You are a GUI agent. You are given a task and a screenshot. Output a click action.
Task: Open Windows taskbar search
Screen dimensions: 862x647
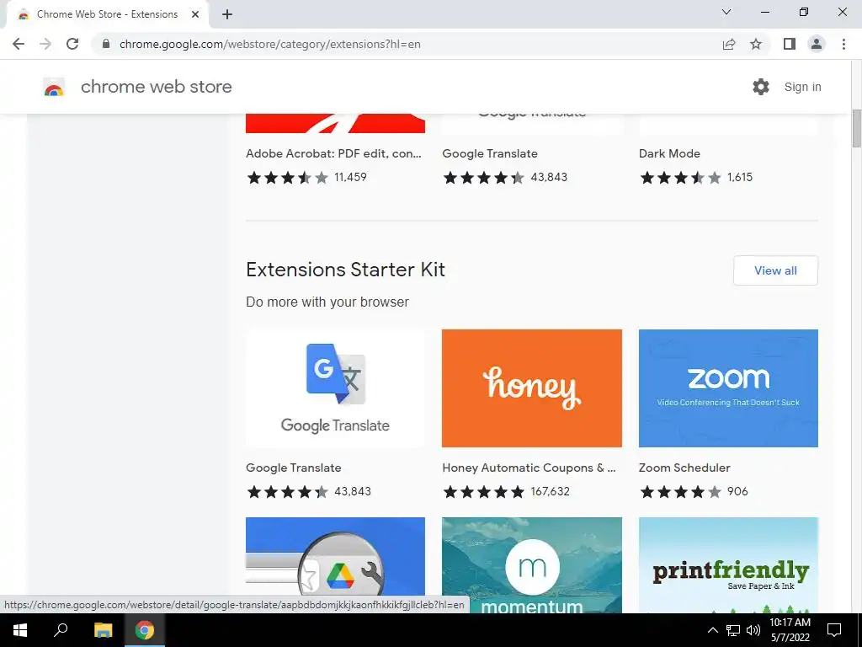pos(61,630)
